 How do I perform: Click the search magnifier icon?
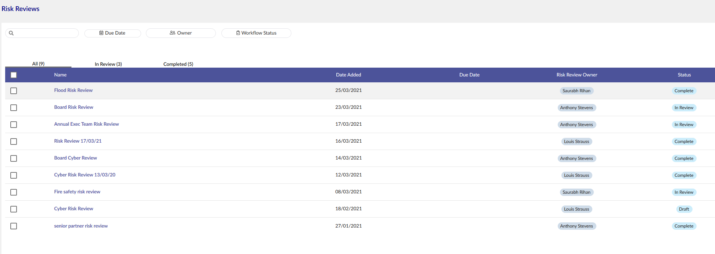(x=11, y=33)
